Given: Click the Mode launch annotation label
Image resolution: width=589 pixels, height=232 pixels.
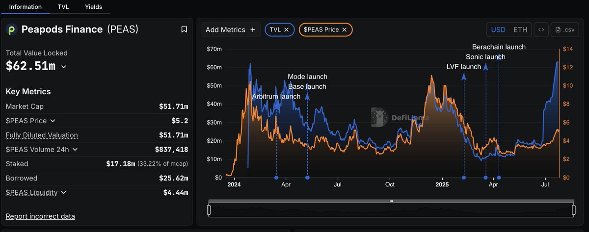Looking at the screenshot, I should click(307, 77).
